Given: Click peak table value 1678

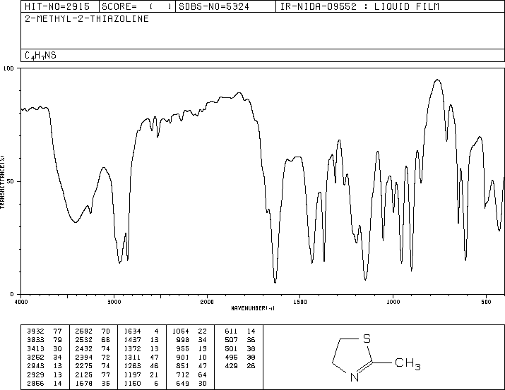Looking at the screenshot, I should pyautogui.click(x=84, y=383).
